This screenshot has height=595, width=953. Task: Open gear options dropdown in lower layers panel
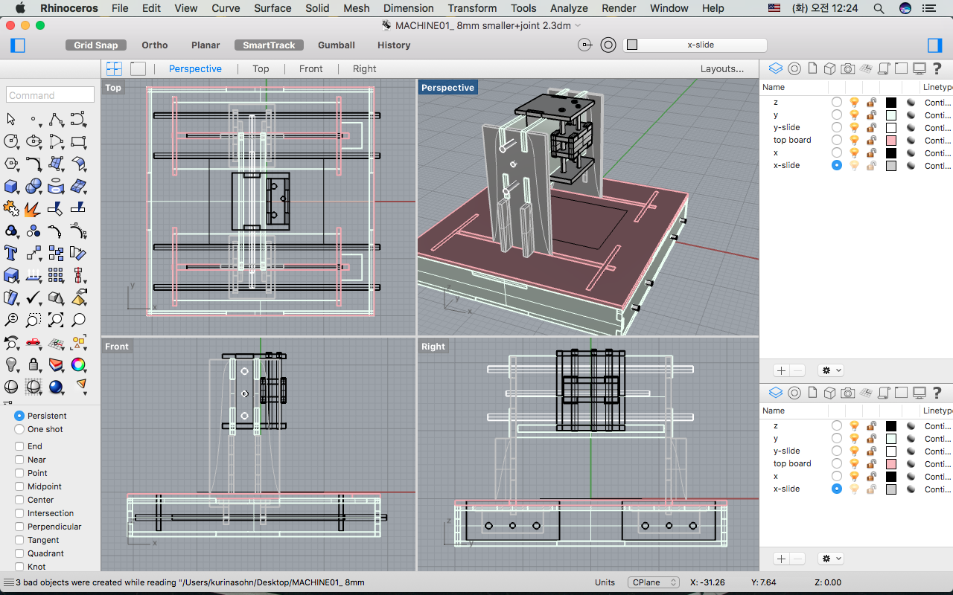830,559
